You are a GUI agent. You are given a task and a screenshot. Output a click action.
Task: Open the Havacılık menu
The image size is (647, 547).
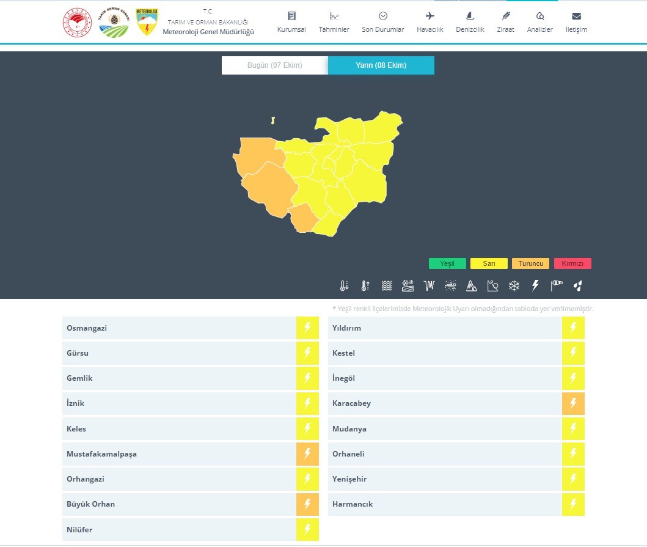click(430, 23)
